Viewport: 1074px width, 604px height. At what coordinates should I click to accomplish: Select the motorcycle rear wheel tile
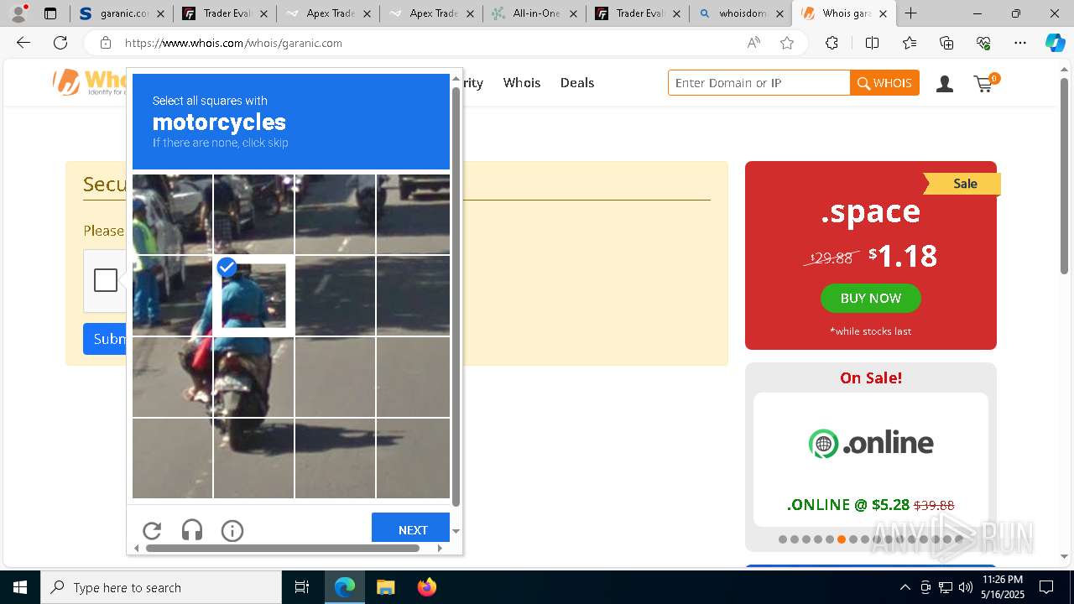[253, 458]
